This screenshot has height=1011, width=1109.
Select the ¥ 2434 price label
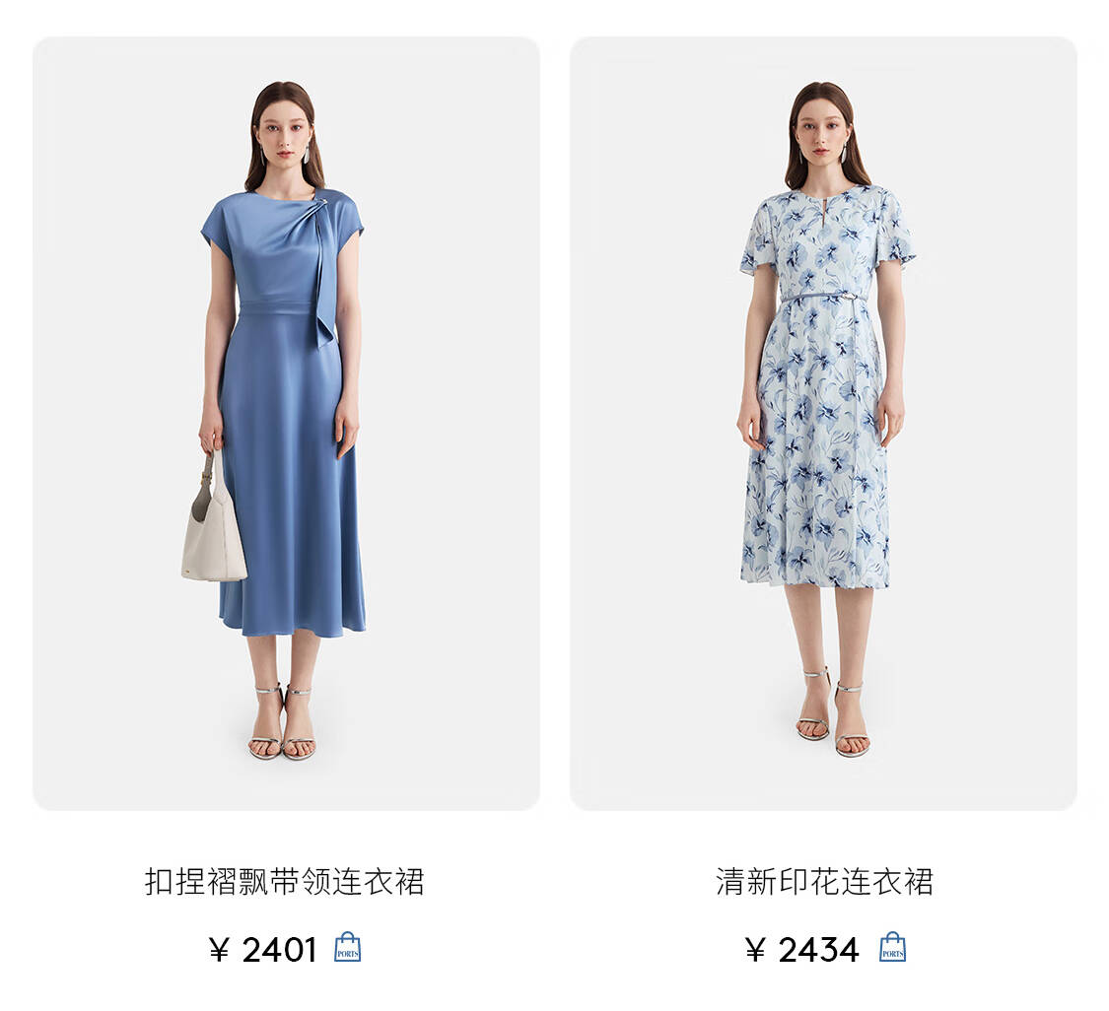801,950
